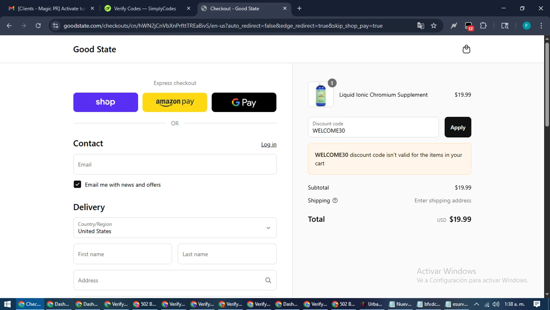
Task: Click the taskbar network icon
Action: click(487, 304)
